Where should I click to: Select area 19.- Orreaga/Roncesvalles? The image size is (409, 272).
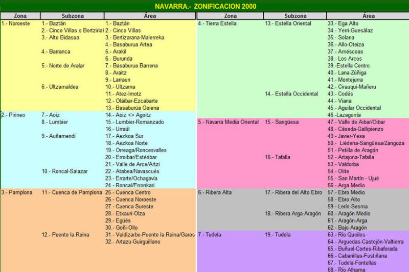pyautogui.click(x=135, y=150)
